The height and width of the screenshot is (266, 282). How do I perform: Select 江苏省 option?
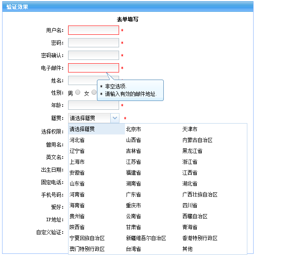coord(133,162)
